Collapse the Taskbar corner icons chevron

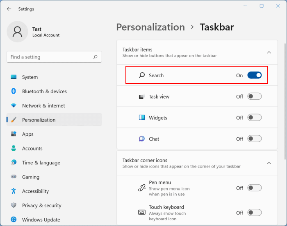click(x=269, y=163)
